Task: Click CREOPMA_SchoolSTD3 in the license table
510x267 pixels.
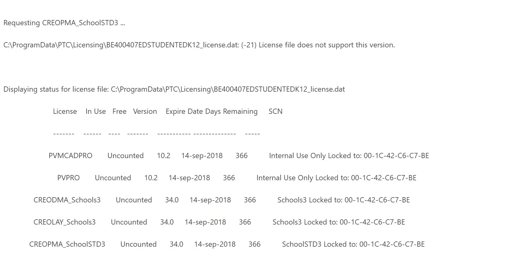Action: [67, 245]
